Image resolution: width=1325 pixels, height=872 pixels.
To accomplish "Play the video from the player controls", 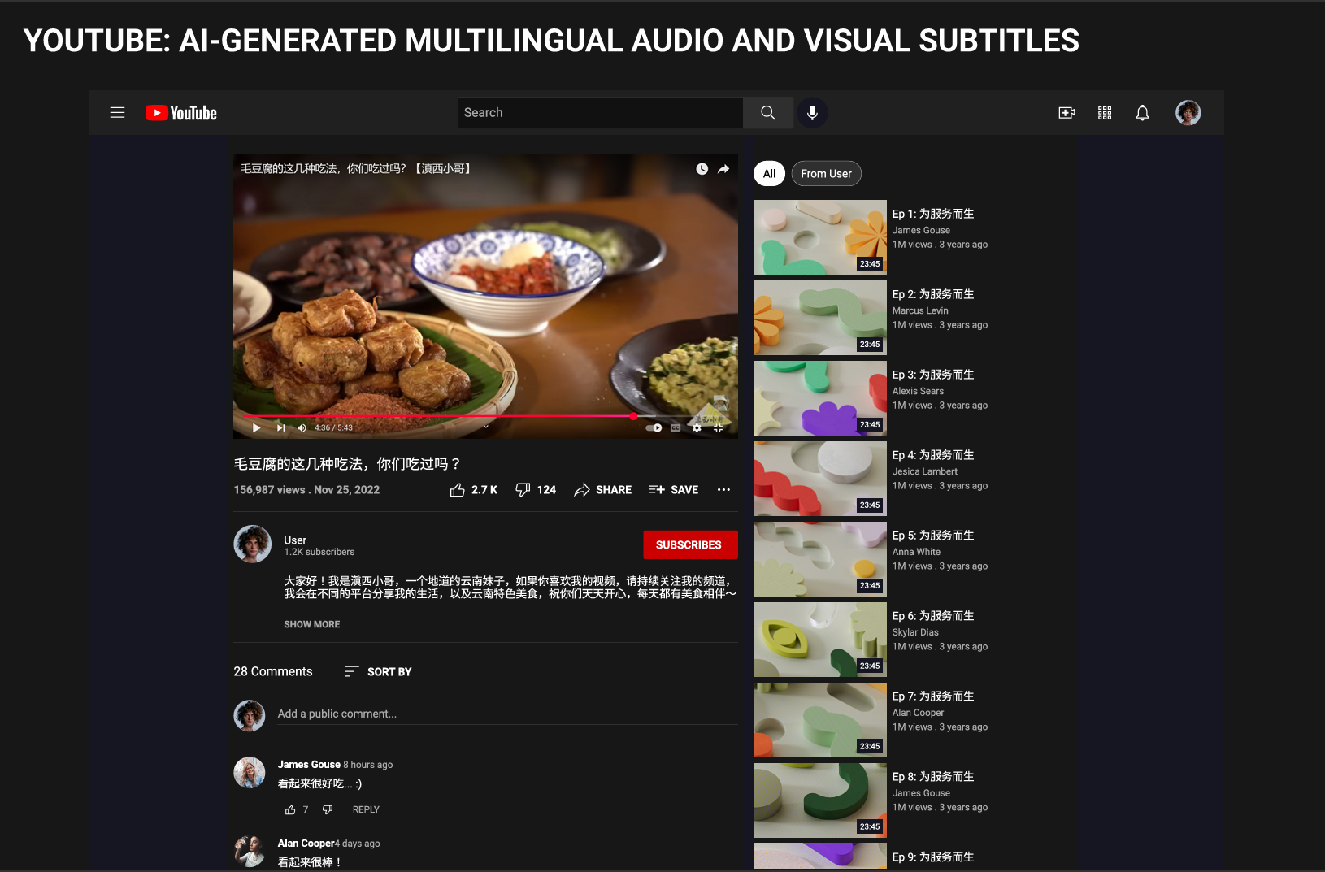I will pyautogui.click(x=255, y=427).
